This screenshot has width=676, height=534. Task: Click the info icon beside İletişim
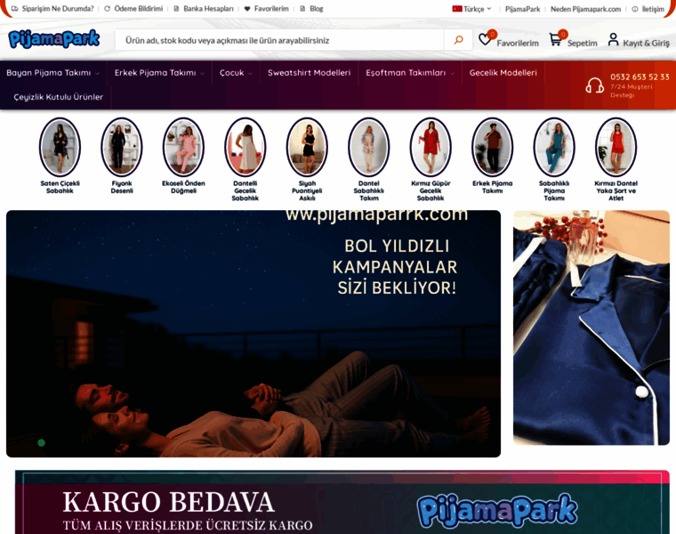tap(634, 9)
